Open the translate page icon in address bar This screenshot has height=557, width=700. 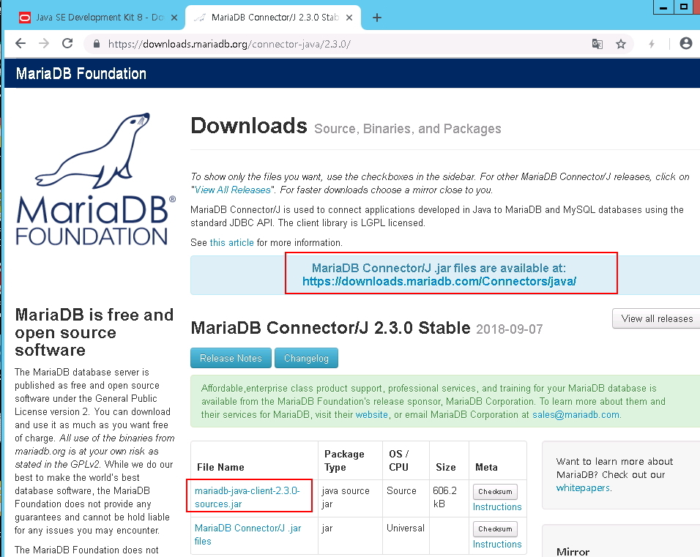[597, 44]
